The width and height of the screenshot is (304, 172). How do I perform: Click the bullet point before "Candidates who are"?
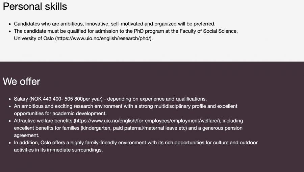[x=9, y=24]
